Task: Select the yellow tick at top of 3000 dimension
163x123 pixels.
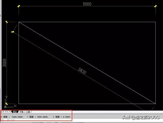Action: click(x=7, y=22)
